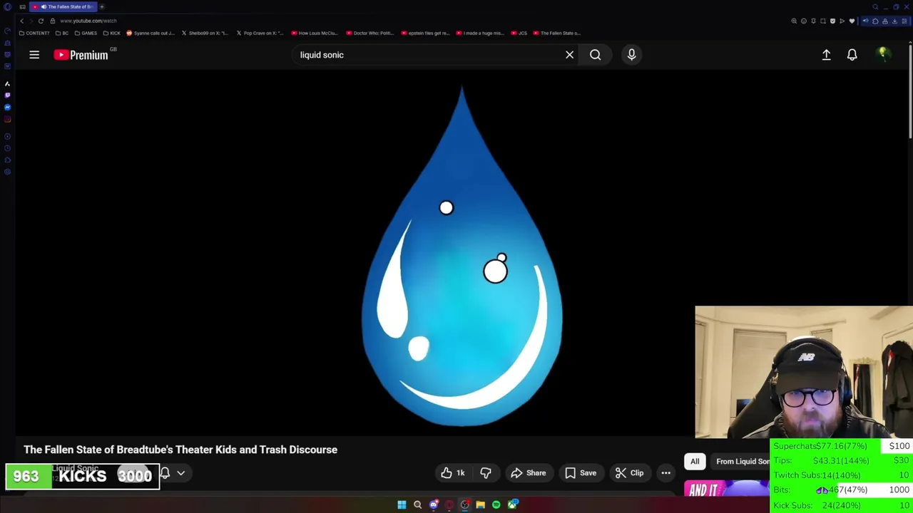The height and width of the screenshot is (513, 913).
Task: Open Xbox app from the taskbar
Action: click(x=513, y=504)
